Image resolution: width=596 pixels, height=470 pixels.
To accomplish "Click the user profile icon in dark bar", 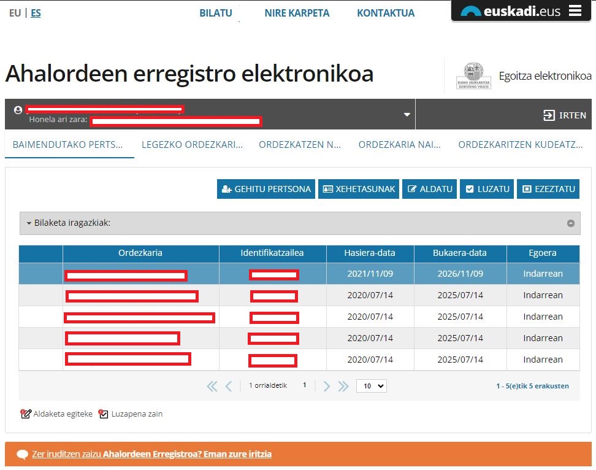I will [x=18, y=110].
